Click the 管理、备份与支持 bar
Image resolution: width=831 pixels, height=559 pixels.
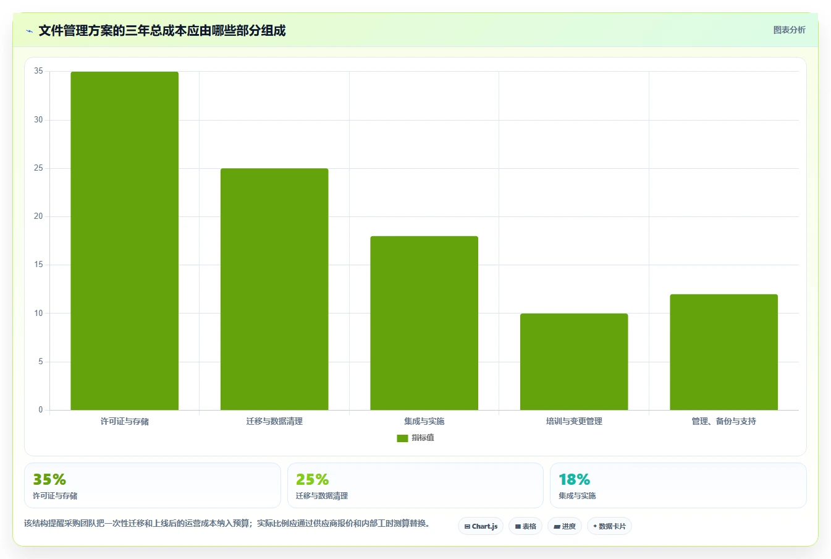(x=723, y=352)
